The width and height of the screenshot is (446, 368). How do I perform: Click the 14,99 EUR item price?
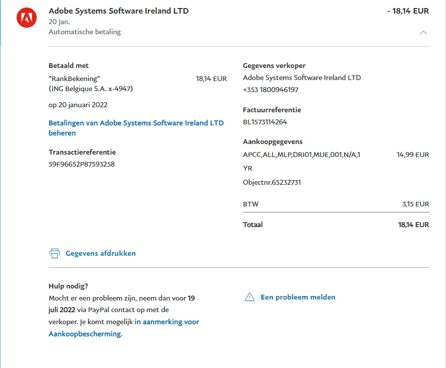(x=413, y=155)
